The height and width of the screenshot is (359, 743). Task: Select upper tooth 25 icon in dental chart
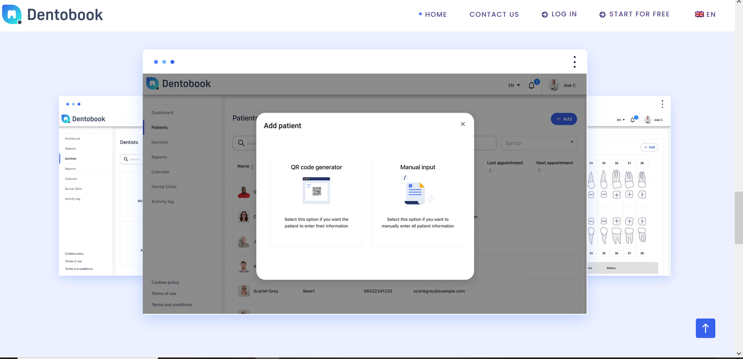click(604, 179)
